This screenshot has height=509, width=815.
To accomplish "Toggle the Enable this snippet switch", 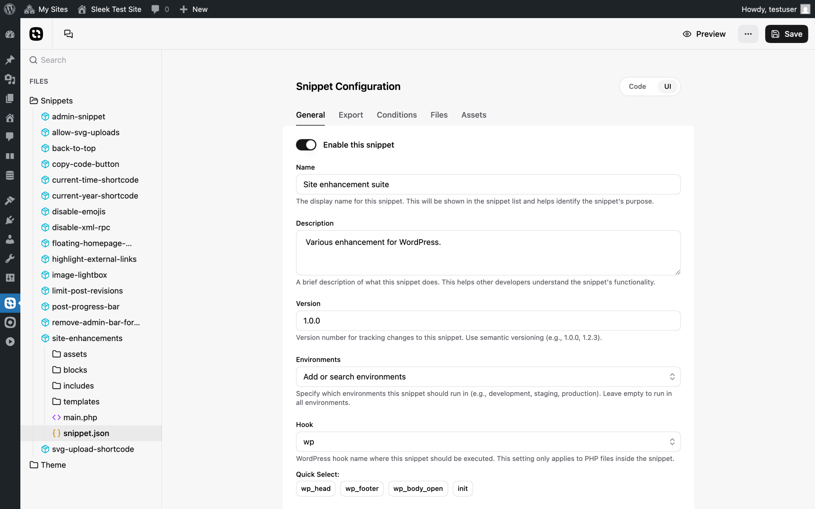I will click(306, 145).
